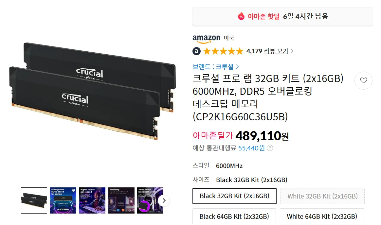Select the Black 32GB Kit (2x16GB) option
Viewport: 381px width, 225px height.
pos(234,196)
